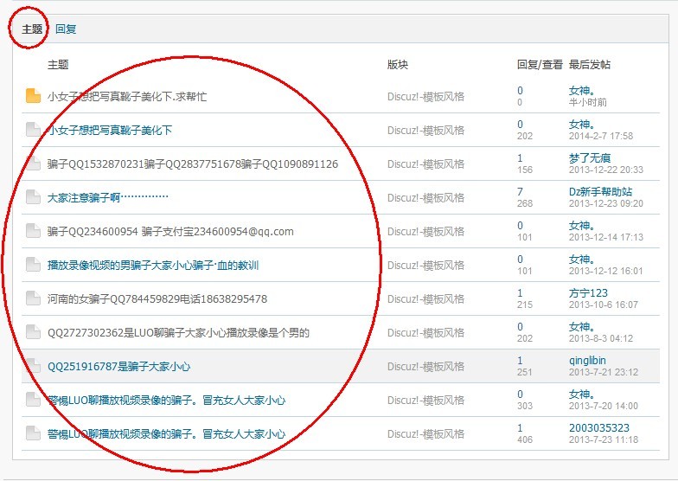The image size is (678, 481).
Task: Click reply count 1 in 骗子QQ1532870231 row
Action: 521,158
